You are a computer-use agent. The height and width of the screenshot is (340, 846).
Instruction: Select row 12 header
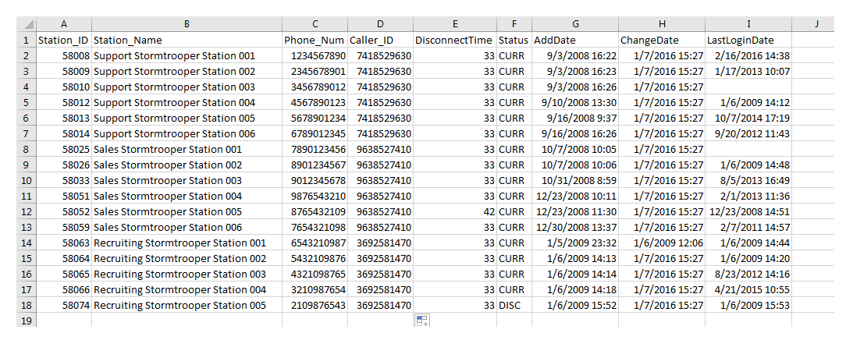(x=27, y=212)
